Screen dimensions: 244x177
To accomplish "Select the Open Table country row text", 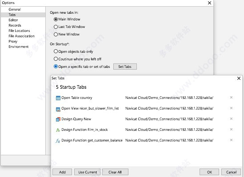I will tap(77, 98).
